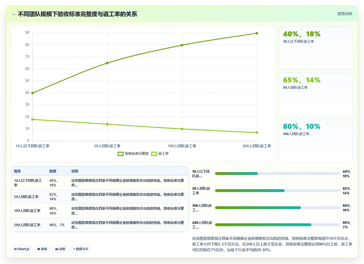Viewport: 364px width, 264px height.
Task: Click the 65%，14% value beside the progress bar
Action: click(x=348, y=191)
